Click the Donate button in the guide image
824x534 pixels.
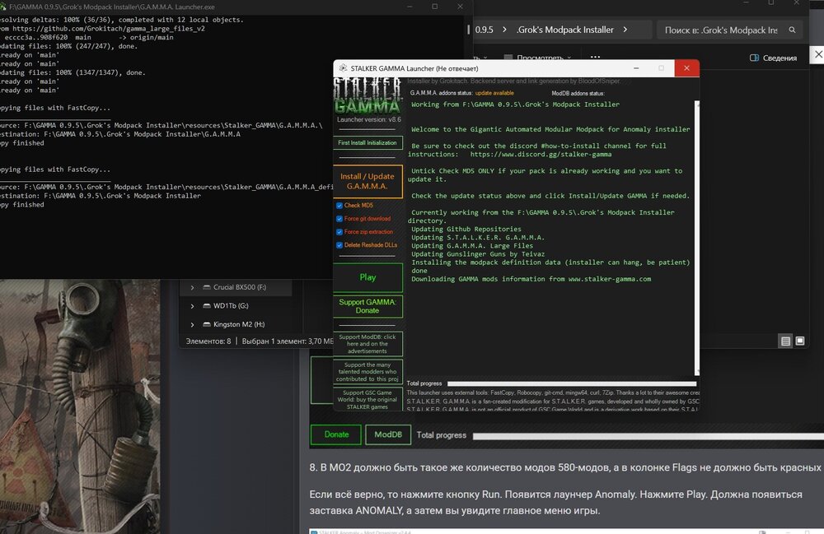coord(336,434)
